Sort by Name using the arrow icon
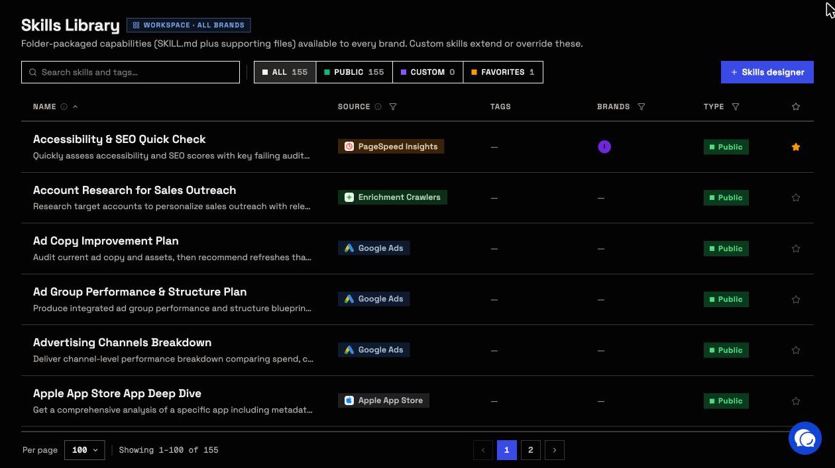The width and height of the screenshot is (835, 468). pos(75,107)
